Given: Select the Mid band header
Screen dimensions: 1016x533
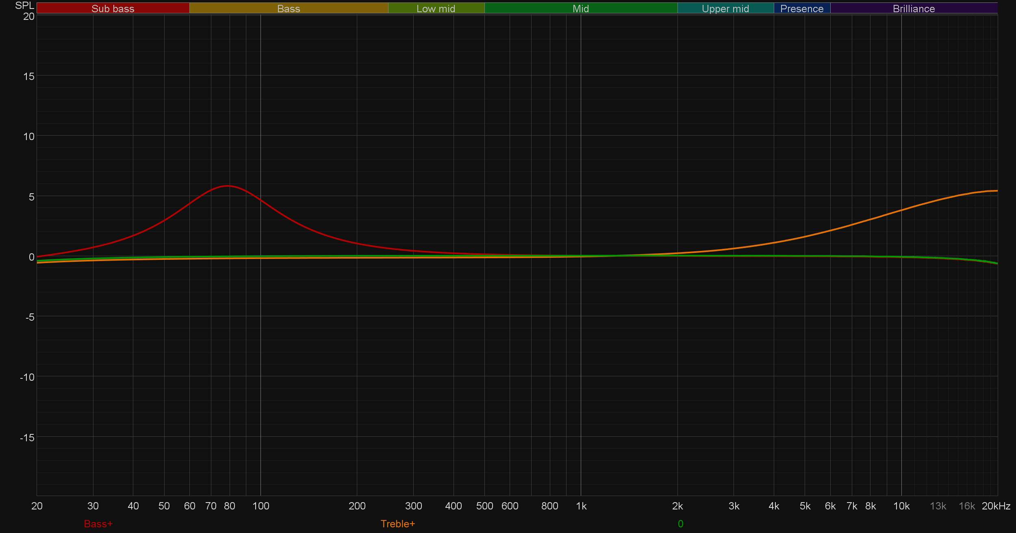Looking at the screenshot, I should coord(580,9).
